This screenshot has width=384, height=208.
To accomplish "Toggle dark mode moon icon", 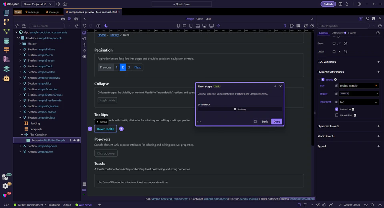I will coord(106,26).
